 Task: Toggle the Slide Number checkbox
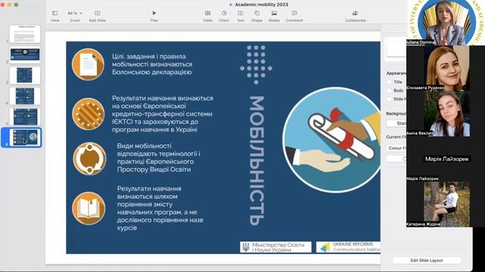[389, 99]
